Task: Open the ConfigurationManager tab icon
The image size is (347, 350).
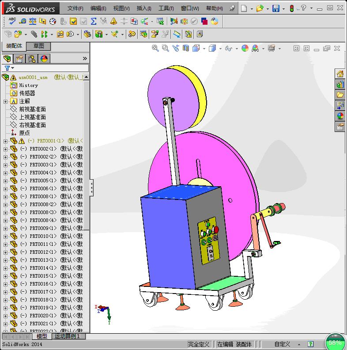Action: click(x=32, y=59)
